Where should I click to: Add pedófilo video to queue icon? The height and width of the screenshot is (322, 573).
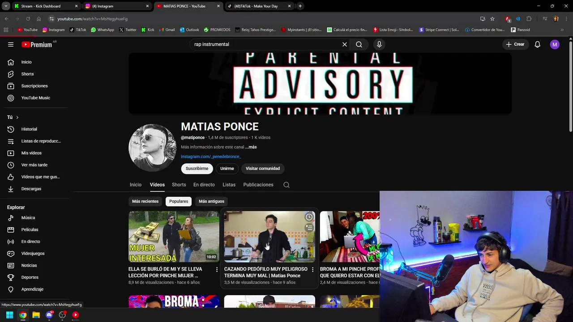click(309, 228)
